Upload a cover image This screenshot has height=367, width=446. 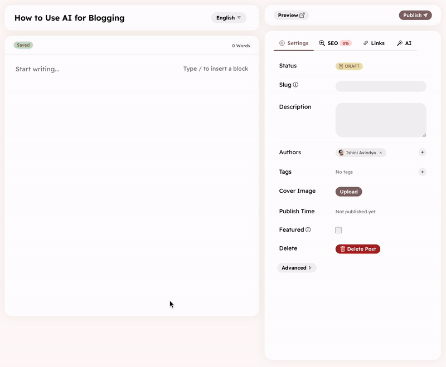click(348, 192)
